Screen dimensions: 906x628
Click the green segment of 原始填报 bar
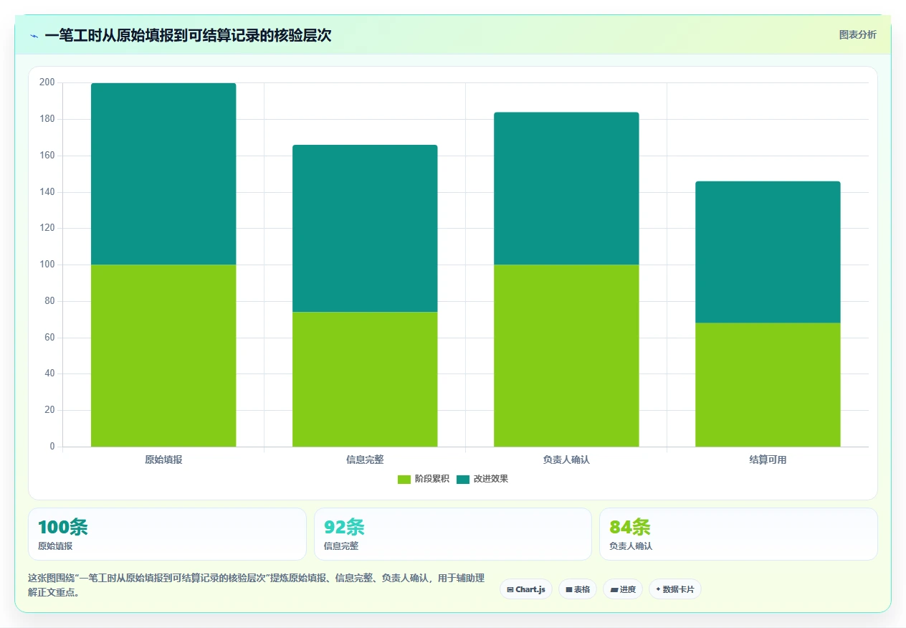pos(163,356)
